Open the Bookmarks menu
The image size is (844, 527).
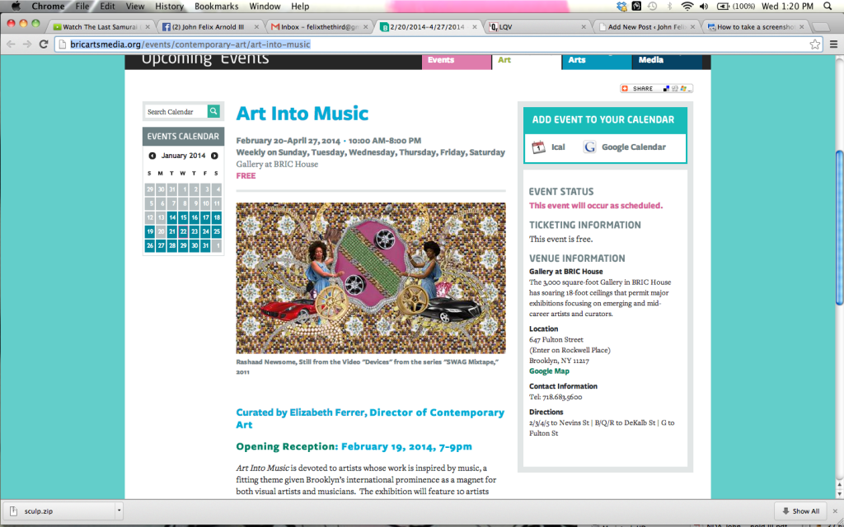pos(217,7)
